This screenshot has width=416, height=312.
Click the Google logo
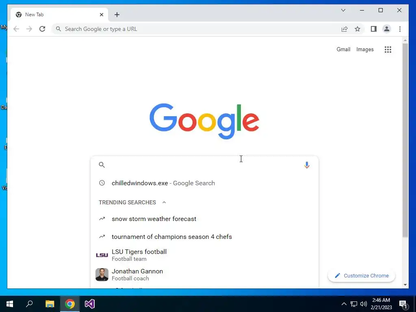tap(204, 121)
